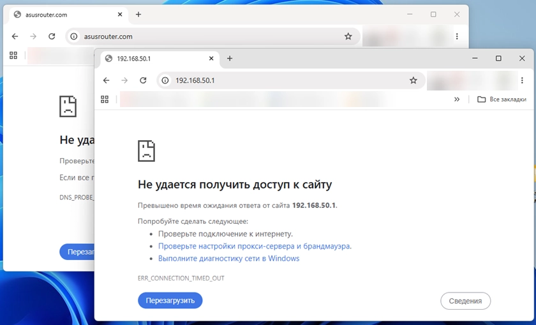This screenshot has width=536, height=325.
Task: Open Chrome menu in the 192.168.50.1 window
Action: (522, 80)
